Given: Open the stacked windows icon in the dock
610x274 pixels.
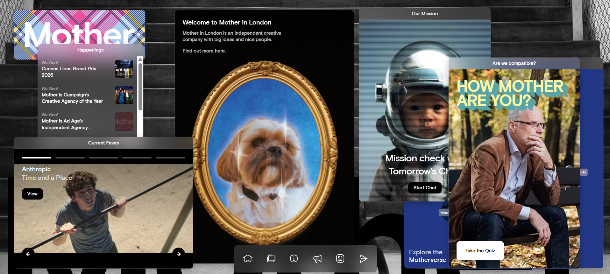Looking at the screenshot, I should [271, 258].
